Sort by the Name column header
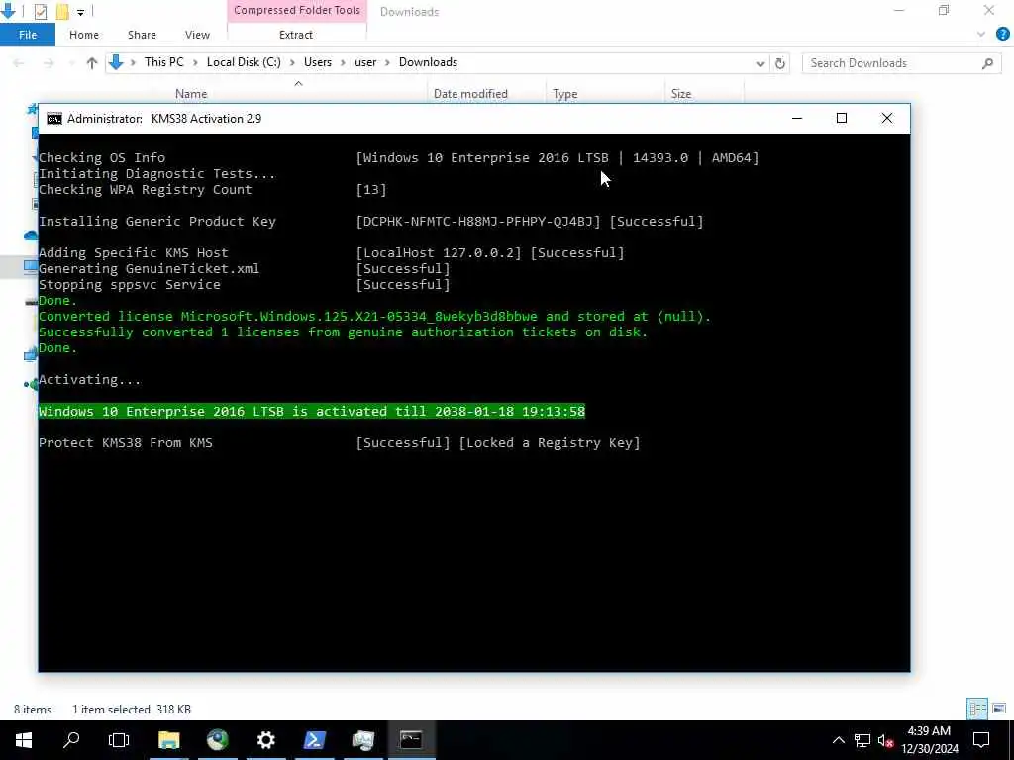The width and height of the screenshot is (1014, 760). click(191, 94)
